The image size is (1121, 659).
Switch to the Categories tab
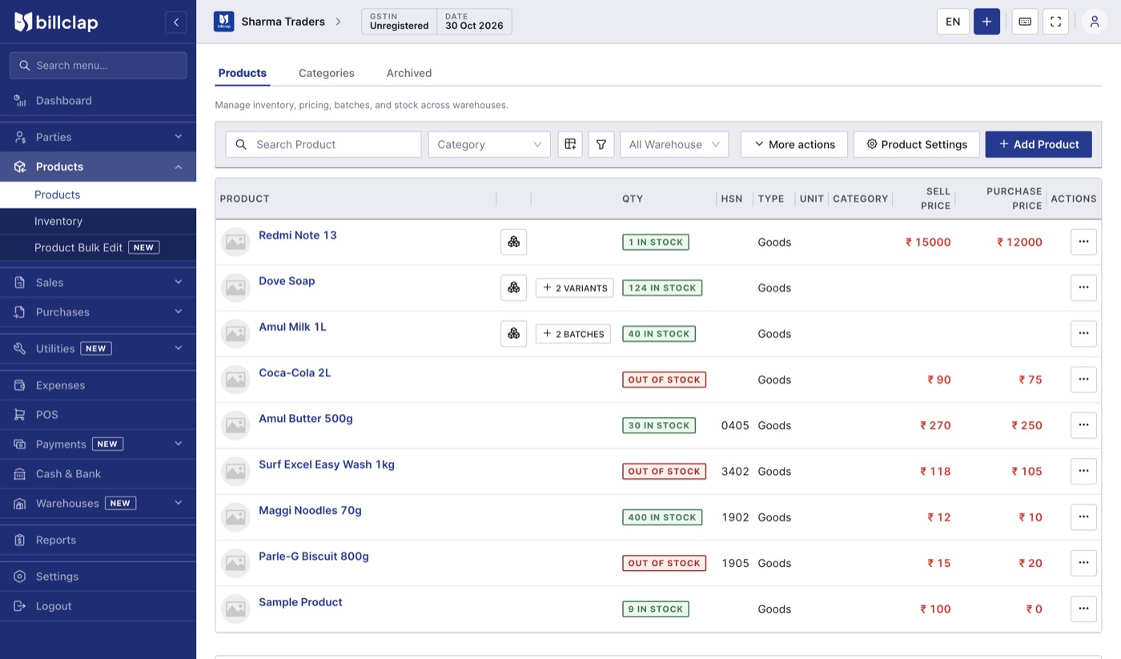point(327,73)
